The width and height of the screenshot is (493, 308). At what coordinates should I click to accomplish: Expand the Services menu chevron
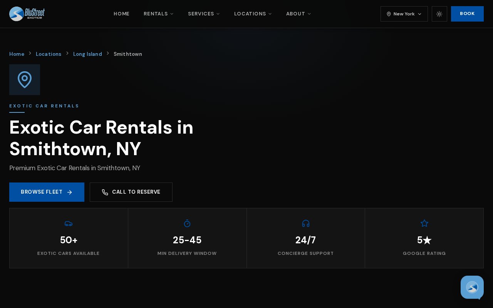coord(218,14)
